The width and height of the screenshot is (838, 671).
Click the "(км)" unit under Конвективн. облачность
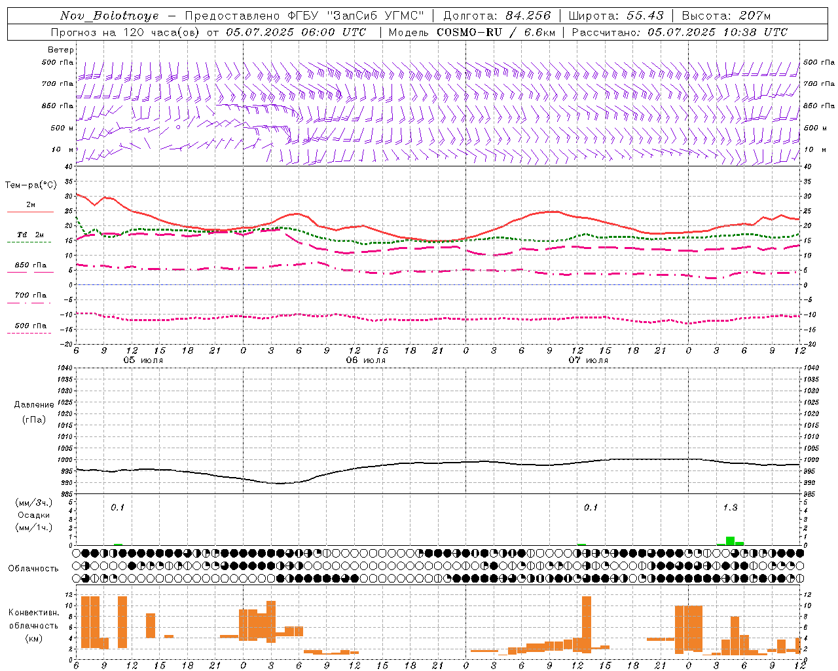tap(34, 638)
